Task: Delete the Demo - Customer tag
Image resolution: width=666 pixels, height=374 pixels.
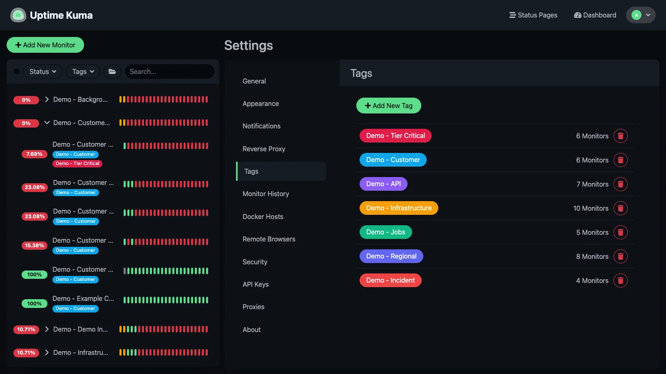Action: (x=620, y=160)
